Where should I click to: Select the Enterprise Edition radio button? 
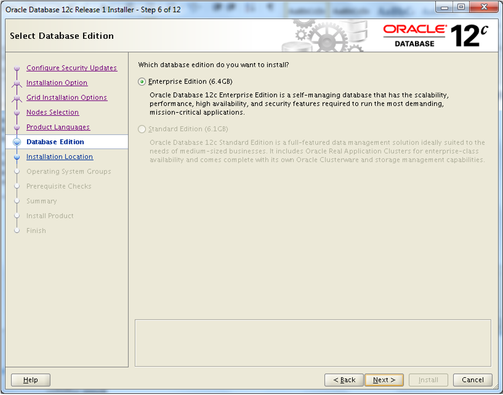[142, 82]
